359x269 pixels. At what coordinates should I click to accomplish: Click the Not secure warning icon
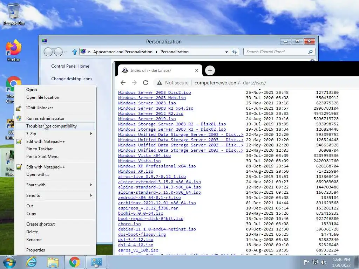(x=160, y=83)
